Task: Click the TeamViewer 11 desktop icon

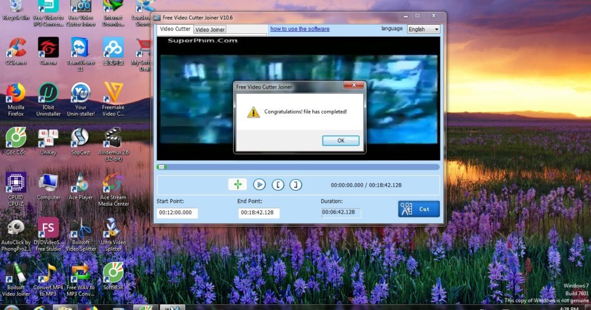Action: 80,54
